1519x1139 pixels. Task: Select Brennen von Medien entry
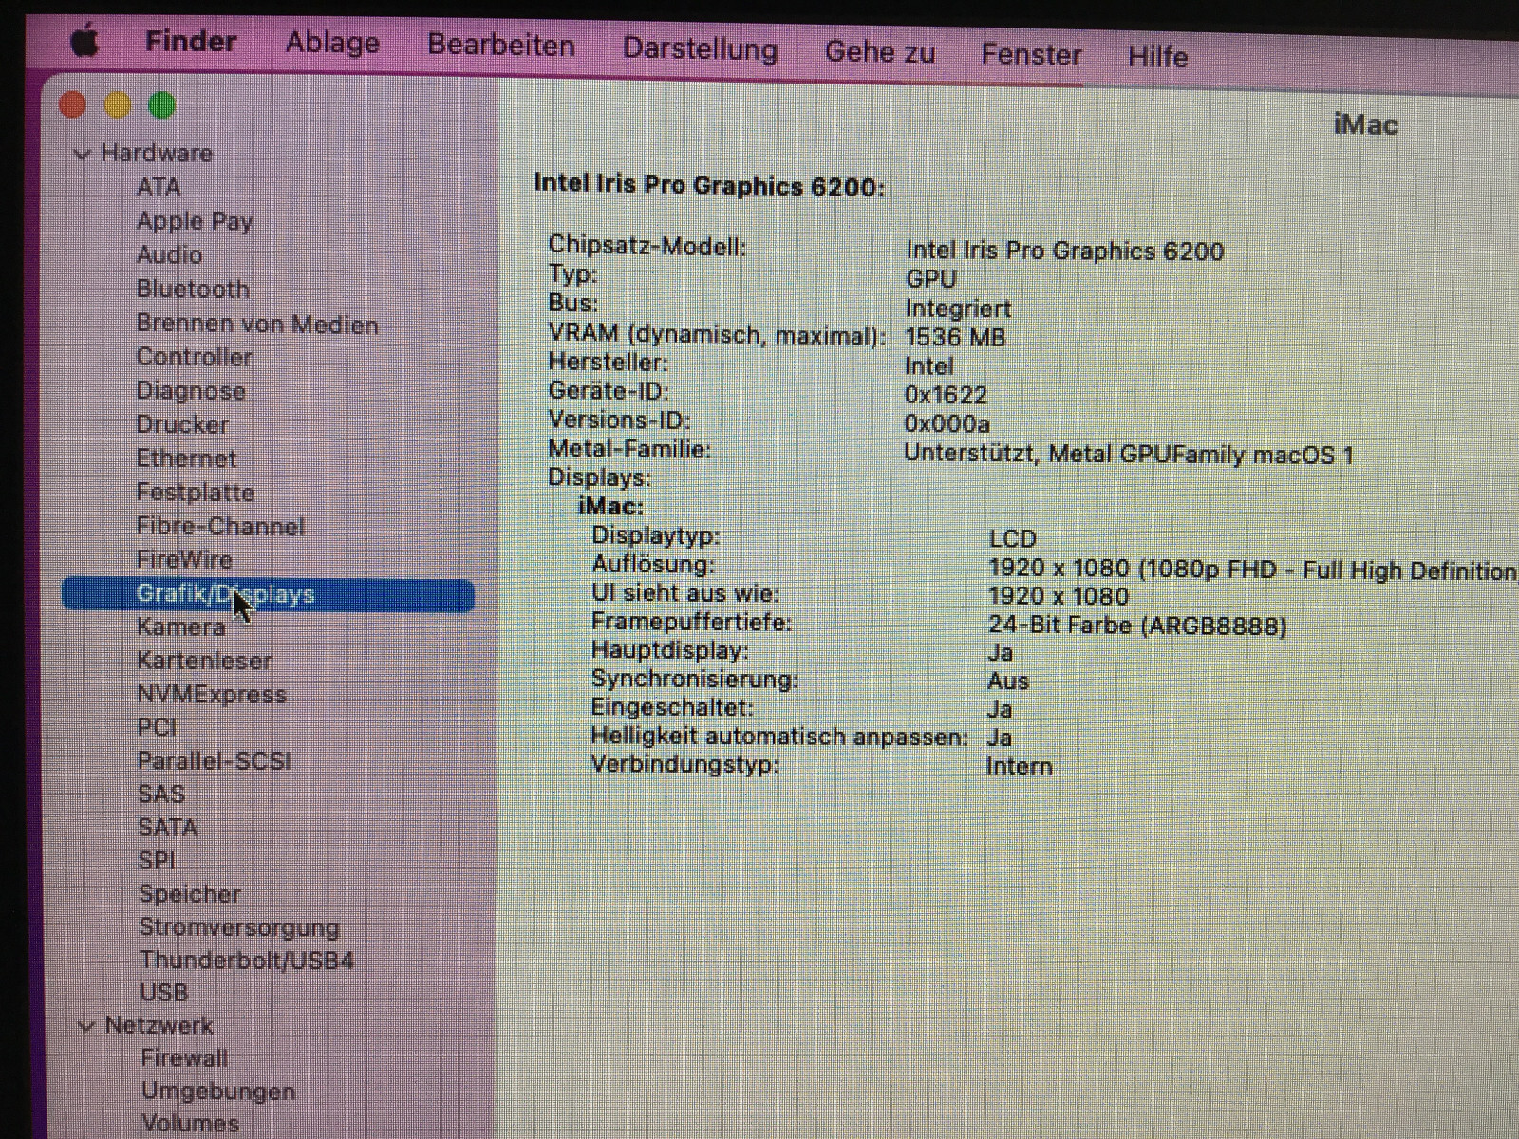pyautogui.click(x=257, y=324)
